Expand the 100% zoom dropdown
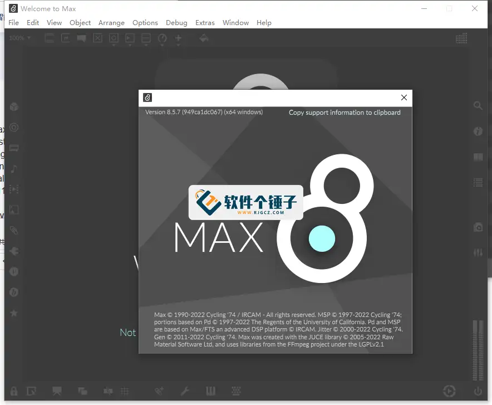The width and height of the screenshot is (492, 405). click(x=20, y=38)
